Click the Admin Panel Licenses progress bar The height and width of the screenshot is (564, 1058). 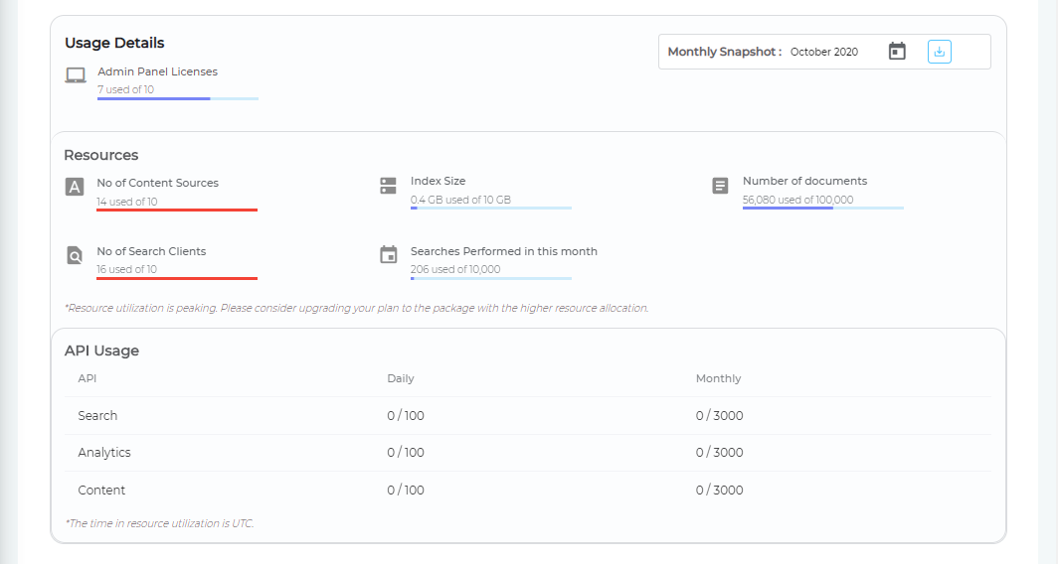tap(177, 99)
